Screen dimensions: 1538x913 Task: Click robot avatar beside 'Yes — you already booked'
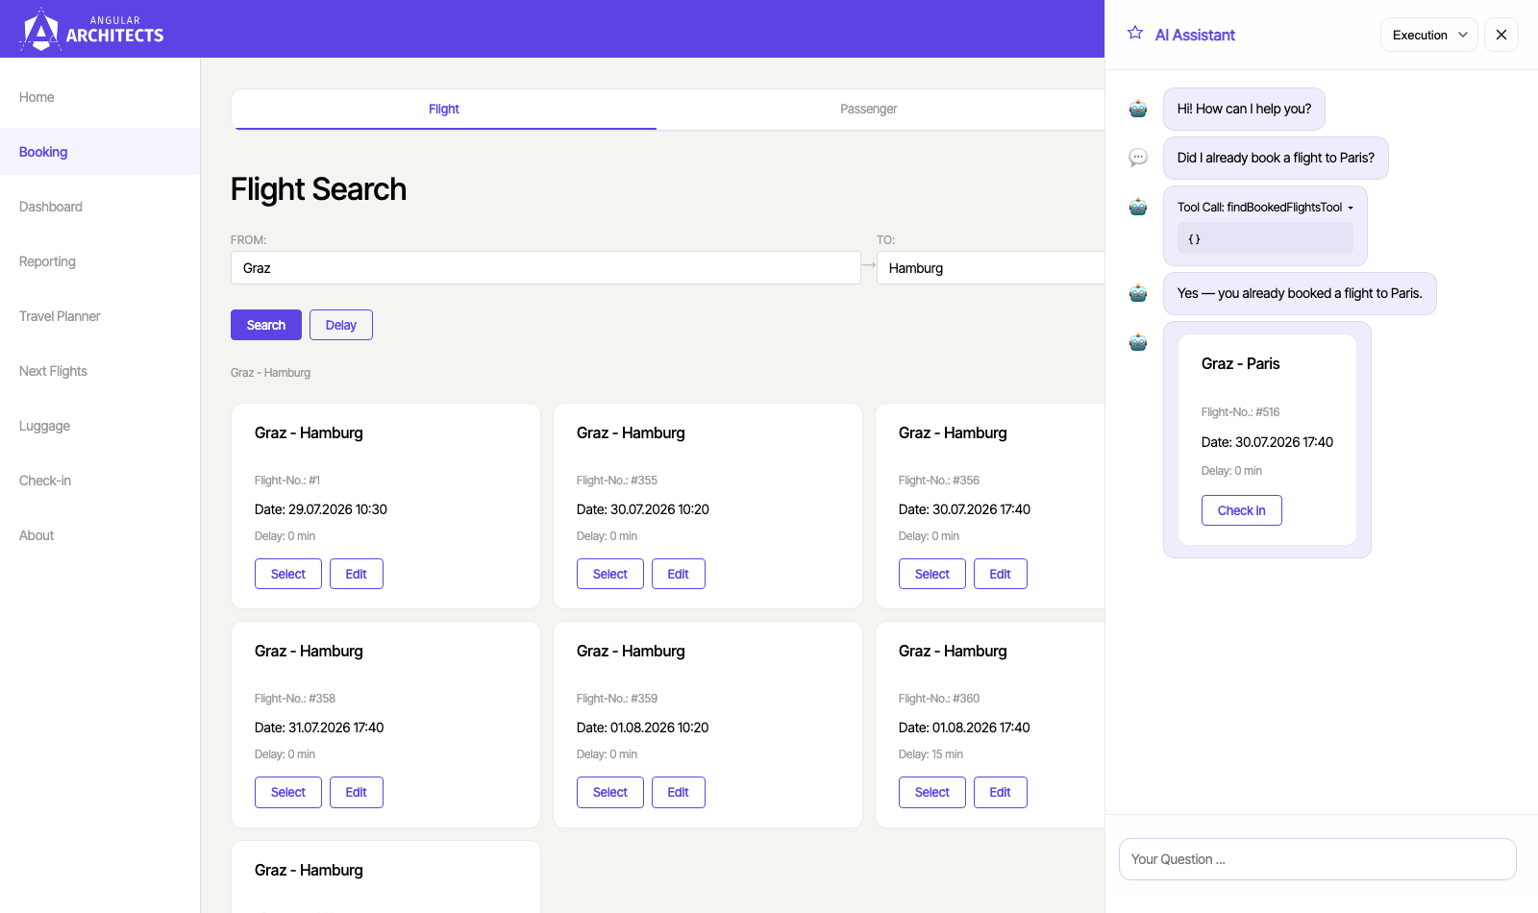click(x=1138, y=293)
